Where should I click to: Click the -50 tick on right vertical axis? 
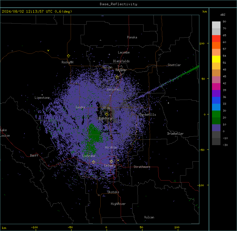(202, 150)
